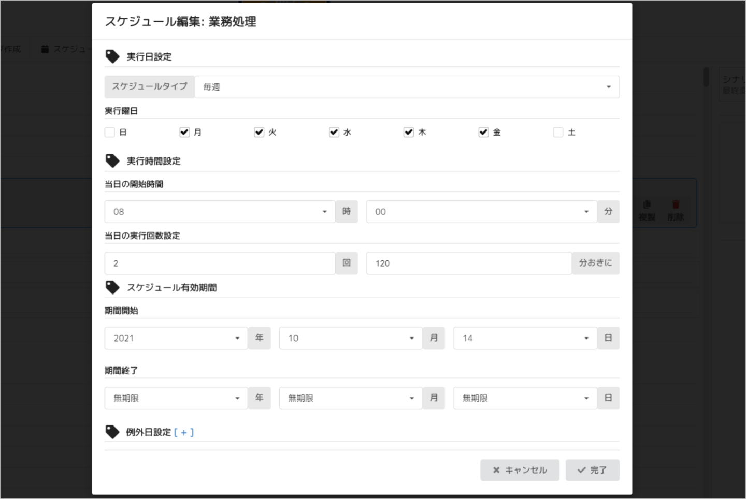Click the tag icon beside スケジュール有効期間

click(112, 287)
